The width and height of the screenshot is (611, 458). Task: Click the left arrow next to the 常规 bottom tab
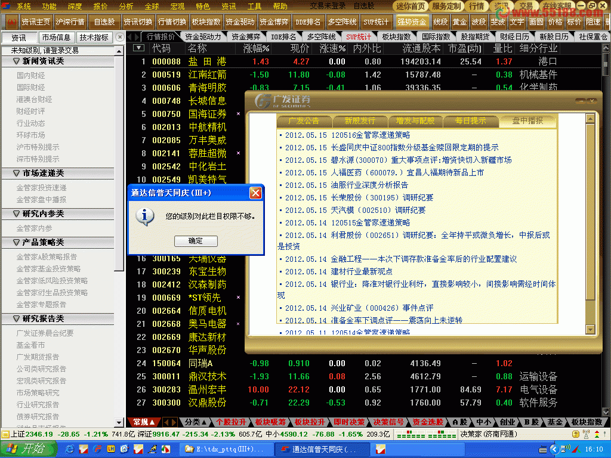[x=166, y=422]
